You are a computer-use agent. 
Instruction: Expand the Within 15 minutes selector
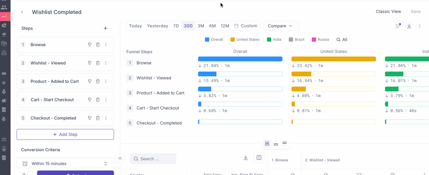[x=65, y=164]
